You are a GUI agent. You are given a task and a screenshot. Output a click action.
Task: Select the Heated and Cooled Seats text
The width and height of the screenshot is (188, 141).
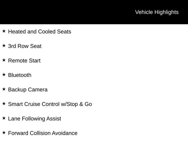(x=40, y=32)
